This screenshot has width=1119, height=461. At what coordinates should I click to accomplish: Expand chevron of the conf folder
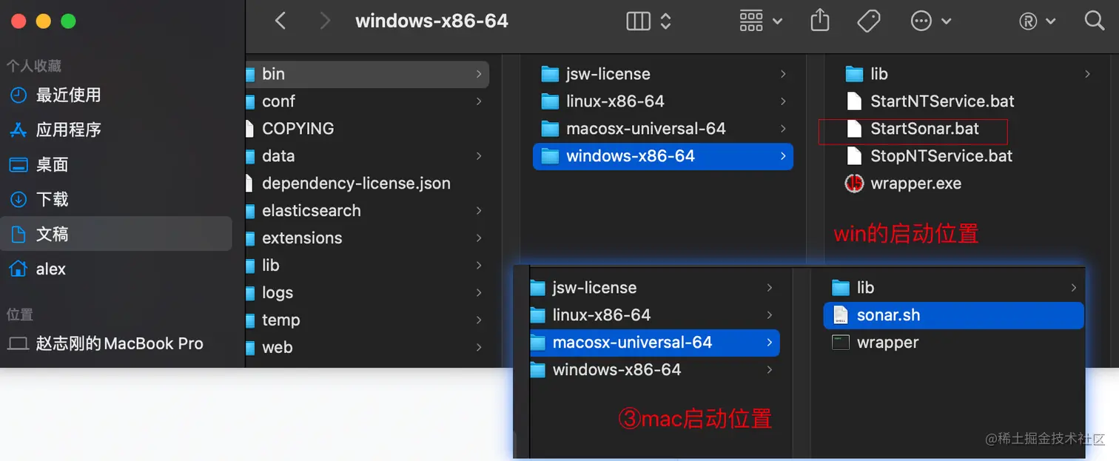point(479,101)
